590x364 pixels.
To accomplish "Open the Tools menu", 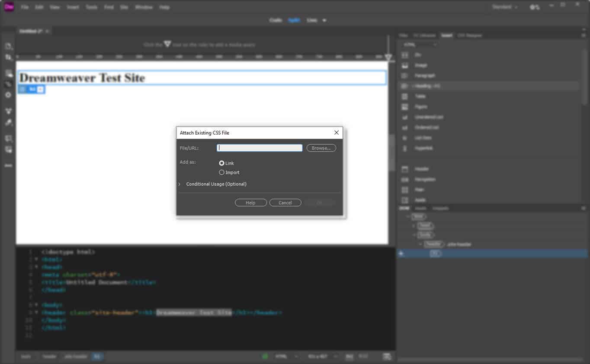I will click(x=91, y=7).
